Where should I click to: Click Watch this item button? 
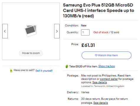tap(106, 55)
